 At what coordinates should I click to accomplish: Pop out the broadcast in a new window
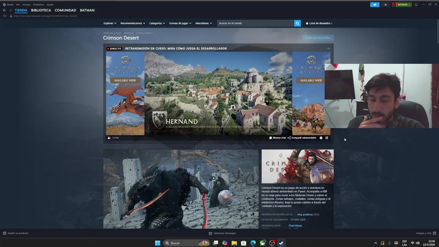327,138
